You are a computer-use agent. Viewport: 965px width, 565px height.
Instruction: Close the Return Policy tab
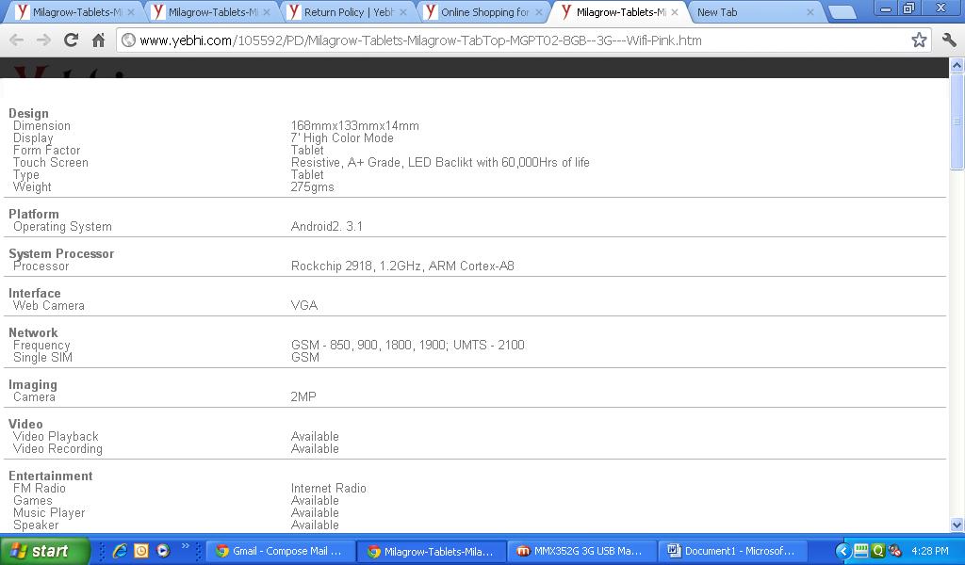click(x=403, y=12)
